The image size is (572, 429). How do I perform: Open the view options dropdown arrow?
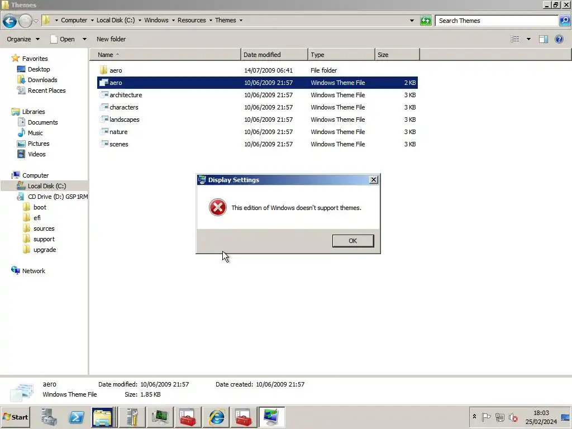(x=528, y=39)
